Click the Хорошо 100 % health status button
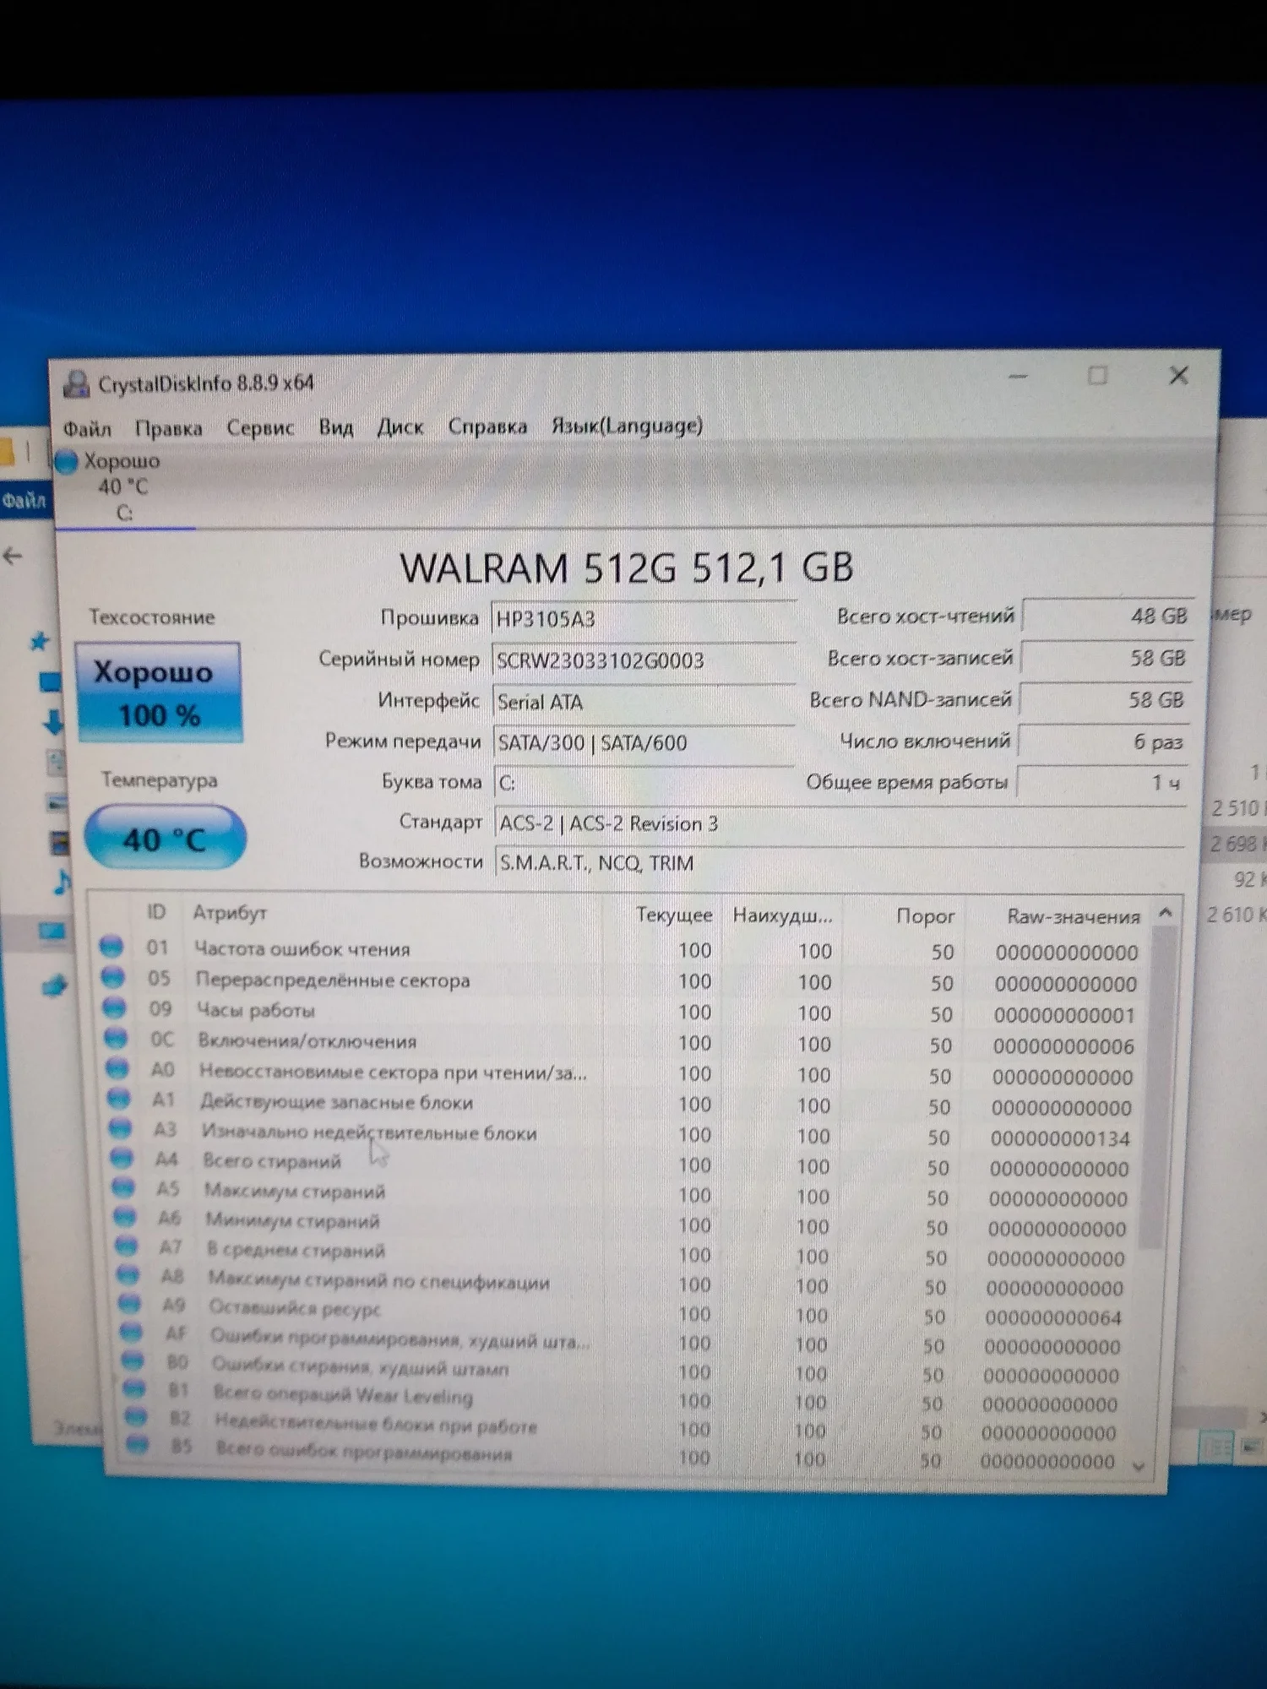1267x1689 pixels. pyautogui.click(x=159, y=692)
